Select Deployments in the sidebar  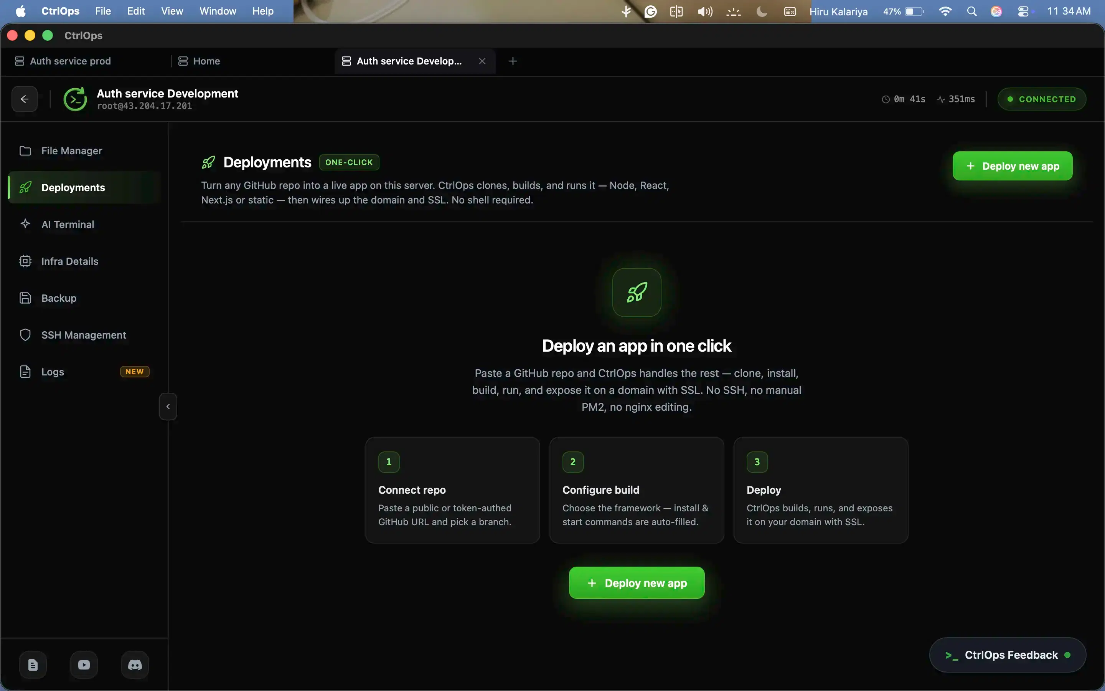pyautogui.click(x=84, y=187)
